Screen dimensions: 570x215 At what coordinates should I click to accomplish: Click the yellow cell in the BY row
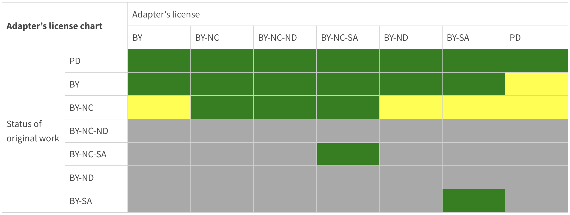(536, 84)
